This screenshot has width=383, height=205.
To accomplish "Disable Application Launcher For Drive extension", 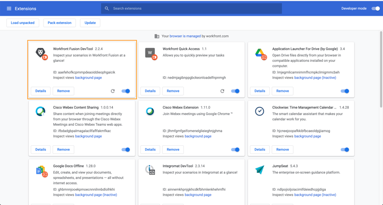I will [345, 91].
